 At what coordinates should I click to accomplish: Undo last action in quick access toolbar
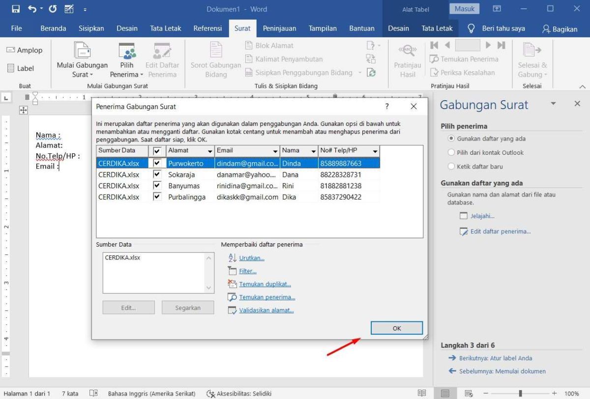point(32,9)
